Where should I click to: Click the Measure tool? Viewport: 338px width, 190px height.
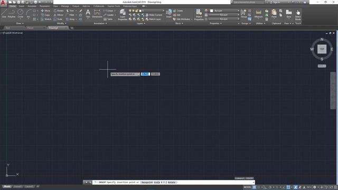pos(258,13)
